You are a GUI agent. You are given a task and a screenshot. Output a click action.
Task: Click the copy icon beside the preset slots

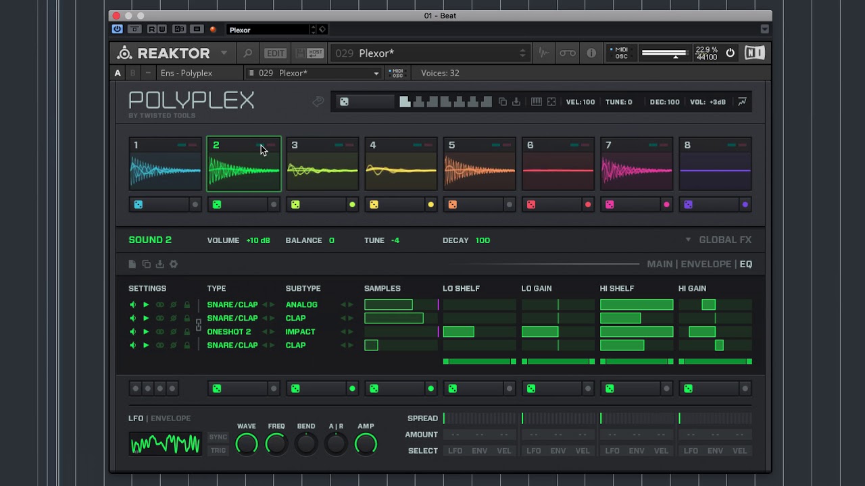pos(502,102)
